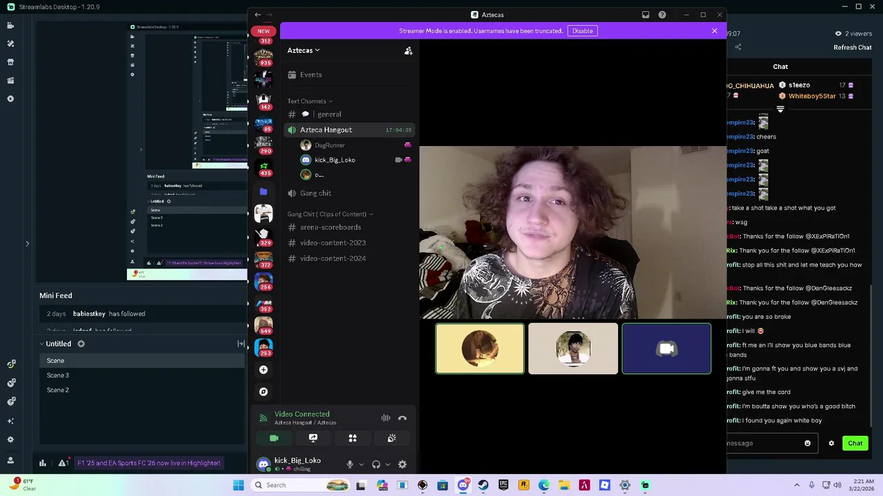The width and height of the screenshot is (883, 496).
Task: Select the Chat tab header
Action: tap(780, 67)
